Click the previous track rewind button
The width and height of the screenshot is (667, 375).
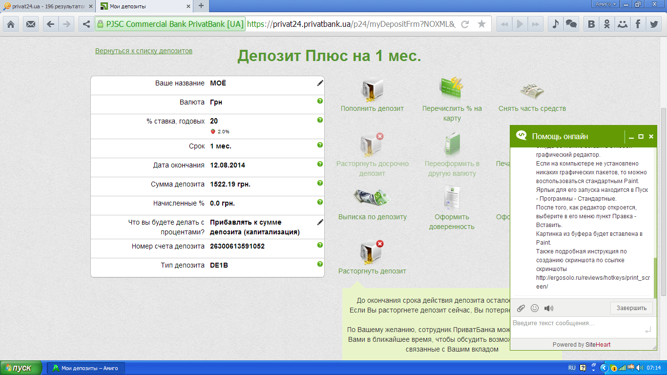pos(504,24)
